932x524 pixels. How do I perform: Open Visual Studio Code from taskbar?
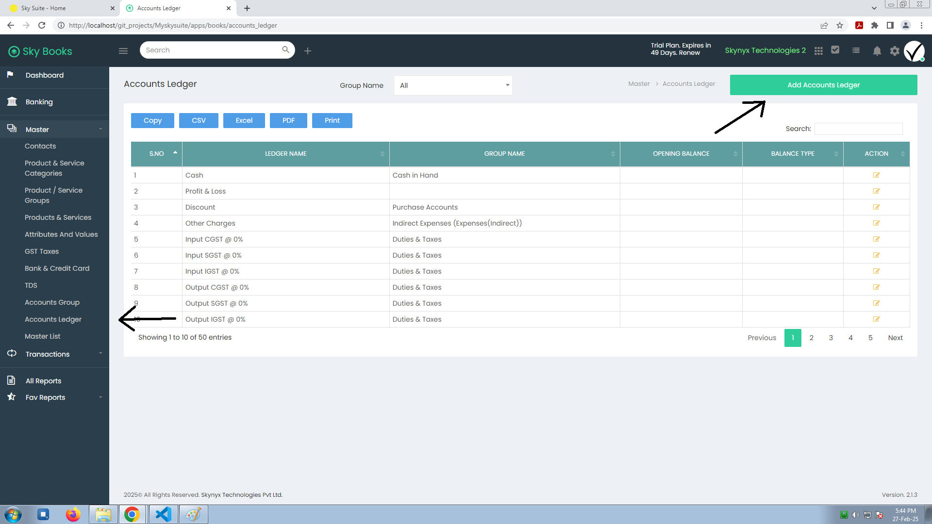(x=164, y=514)
